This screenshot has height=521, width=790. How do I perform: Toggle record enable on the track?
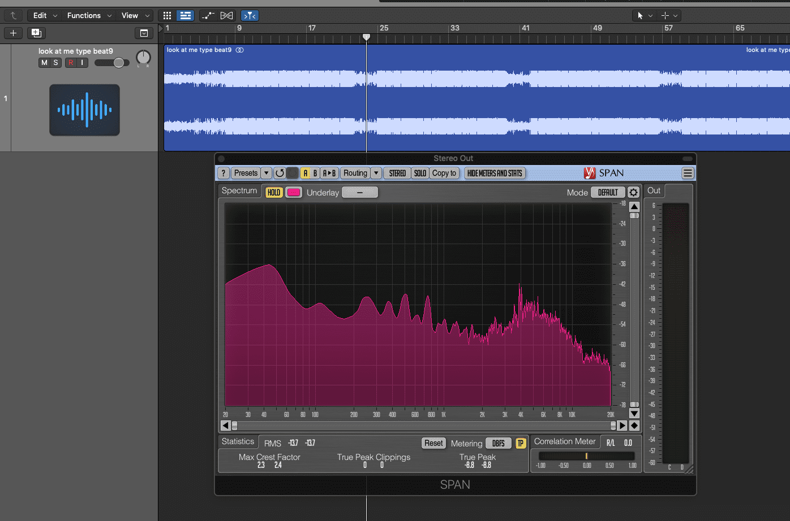pos(71,63)
